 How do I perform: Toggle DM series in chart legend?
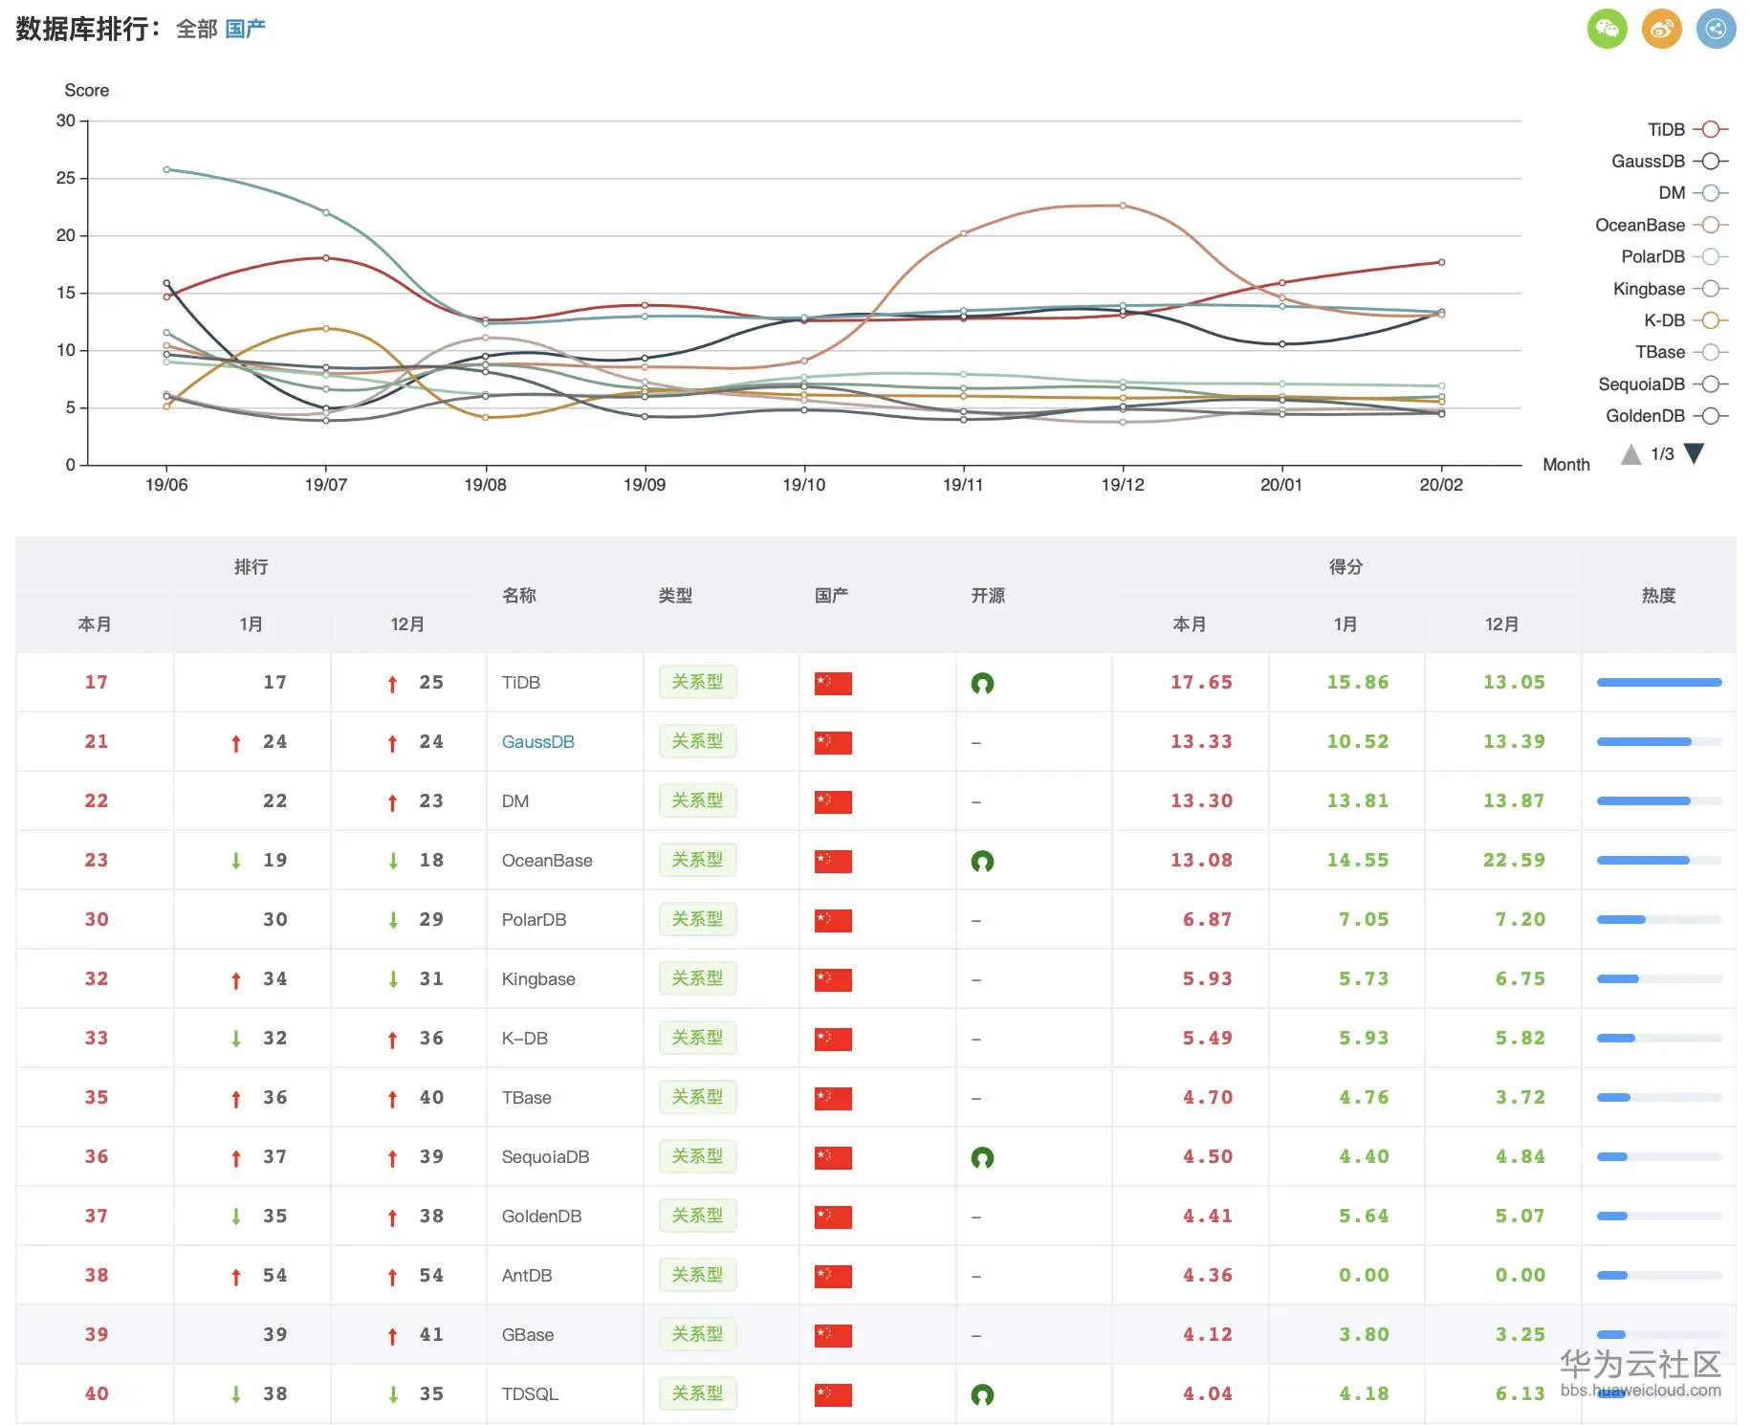pos(1694,192)
